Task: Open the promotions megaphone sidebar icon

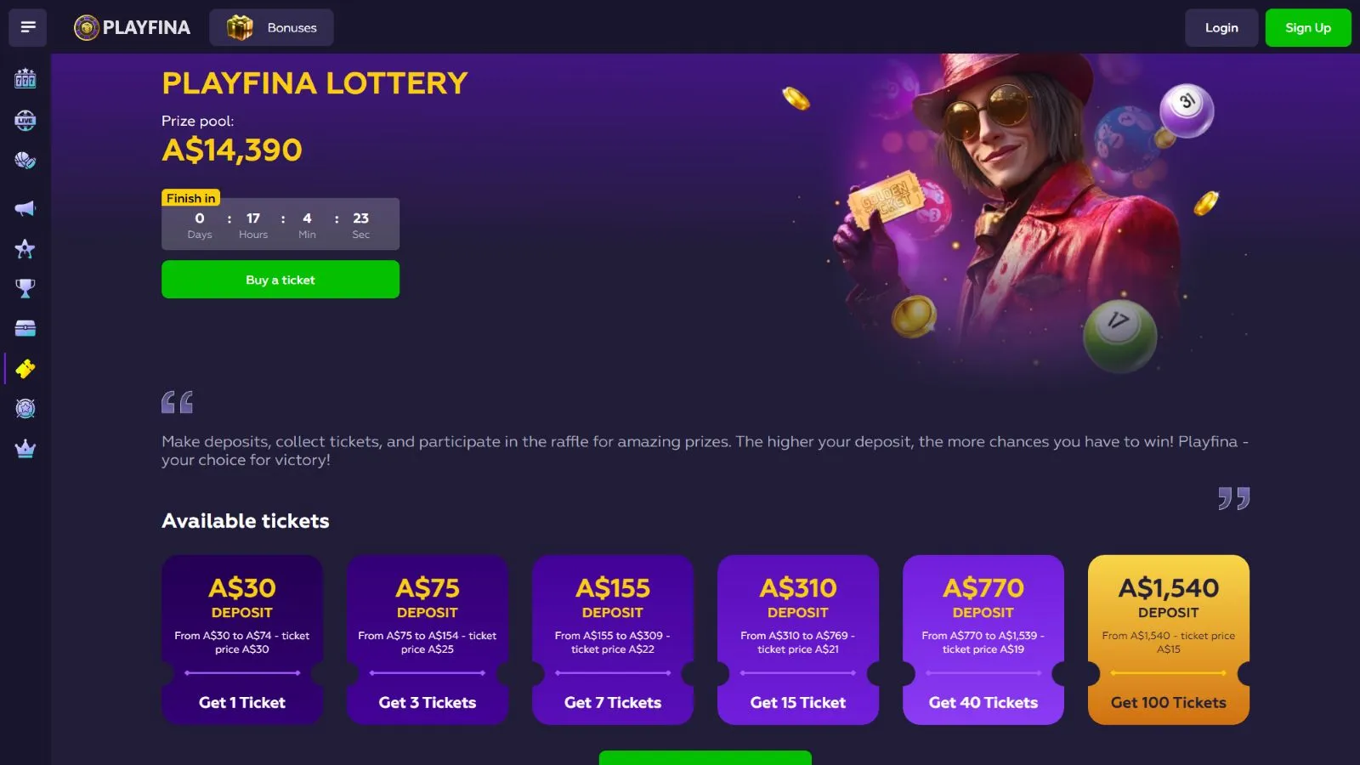Action: click(25, 208)
